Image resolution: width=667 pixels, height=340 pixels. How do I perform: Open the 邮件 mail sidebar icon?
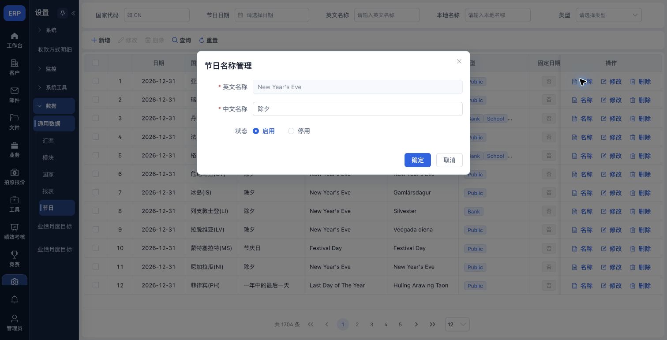tap(15, 95)
